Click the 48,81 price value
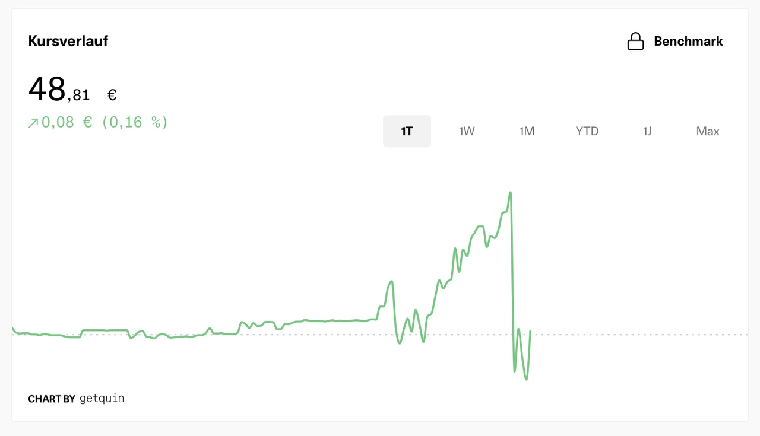760x436 pixels. (59, 91)
